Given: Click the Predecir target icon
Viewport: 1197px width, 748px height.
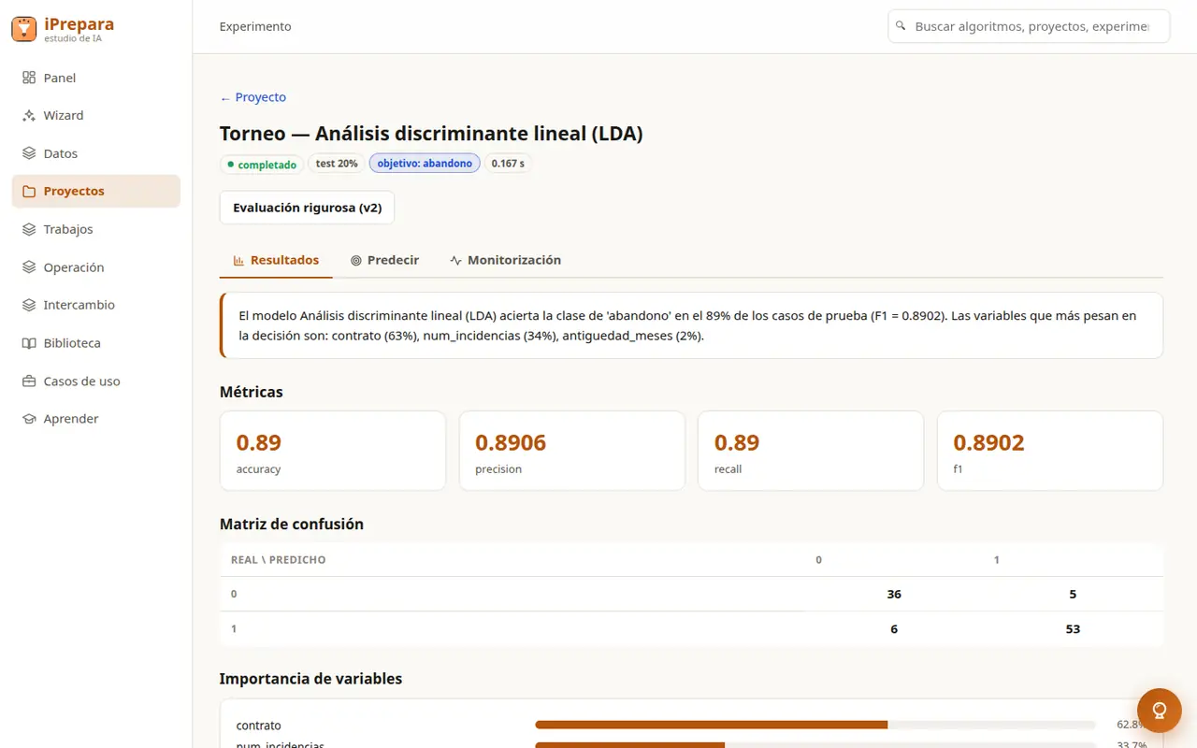Looking at the screenshot, I should (356, 261).
